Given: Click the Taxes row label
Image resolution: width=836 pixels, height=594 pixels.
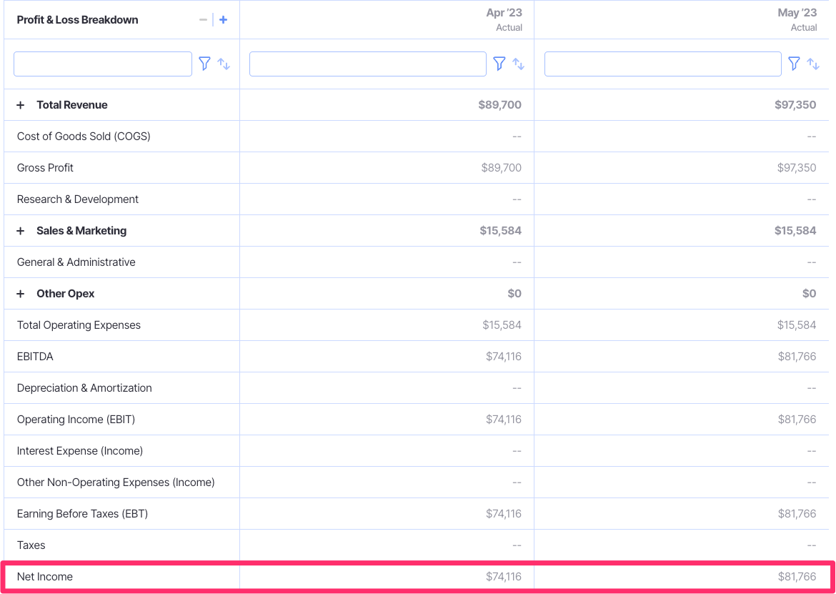Looking at the screenshot, I should [31, 545].
